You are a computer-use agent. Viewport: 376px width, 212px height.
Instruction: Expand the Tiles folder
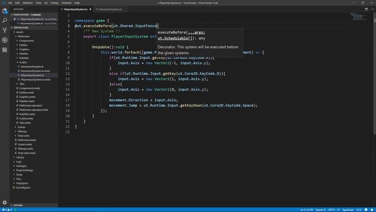click(x=22, y=84)
